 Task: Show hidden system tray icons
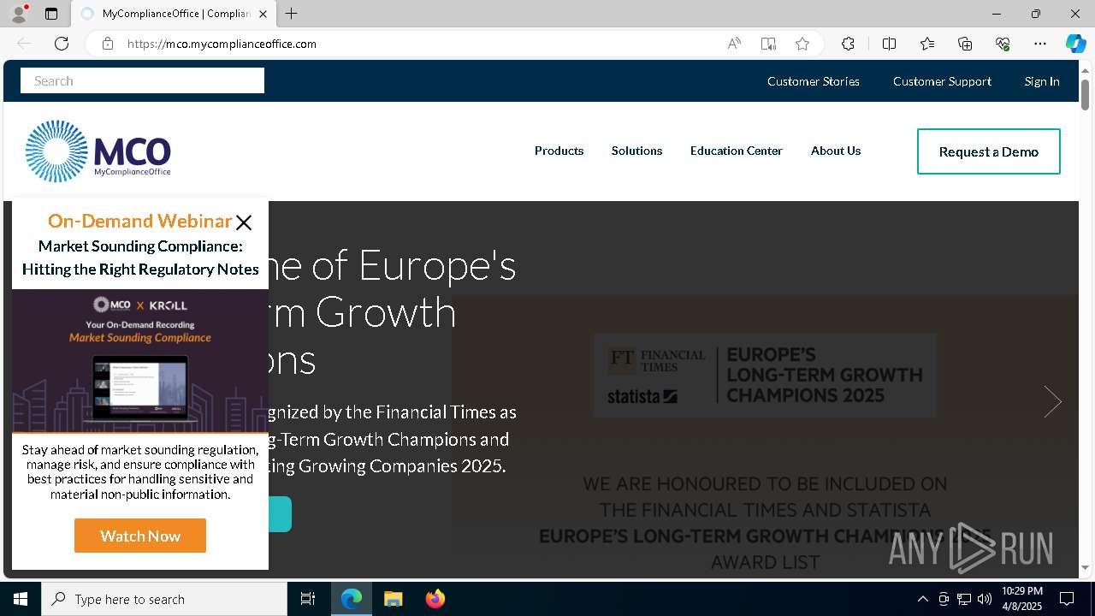coord(922,599)
